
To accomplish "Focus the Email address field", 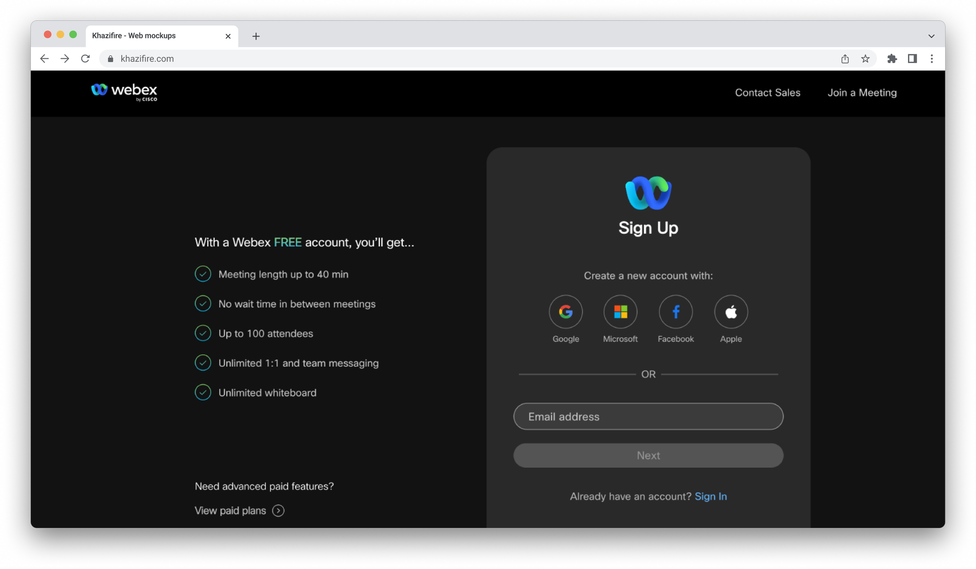I will [x=648, y=416].
